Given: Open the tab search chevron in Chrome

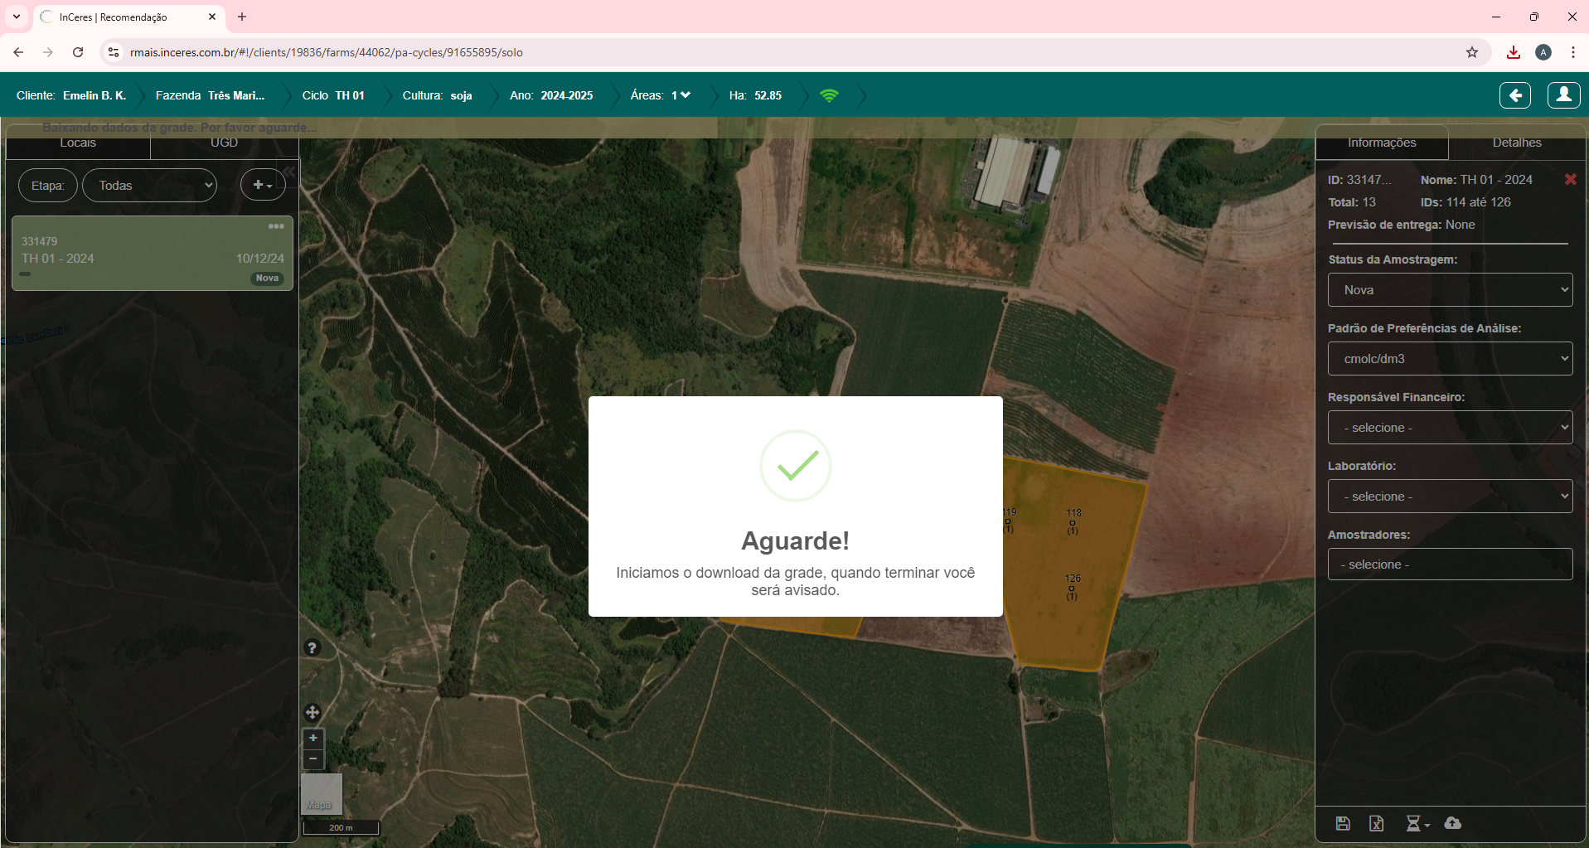Looking at the screenshot, I should [17, 17].
